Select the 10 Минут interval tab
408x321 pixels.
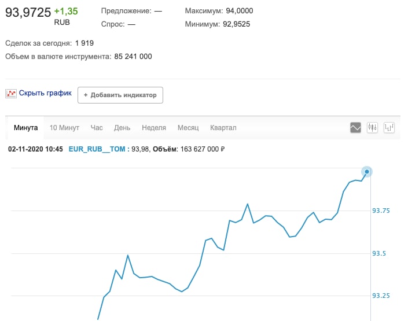65,128
